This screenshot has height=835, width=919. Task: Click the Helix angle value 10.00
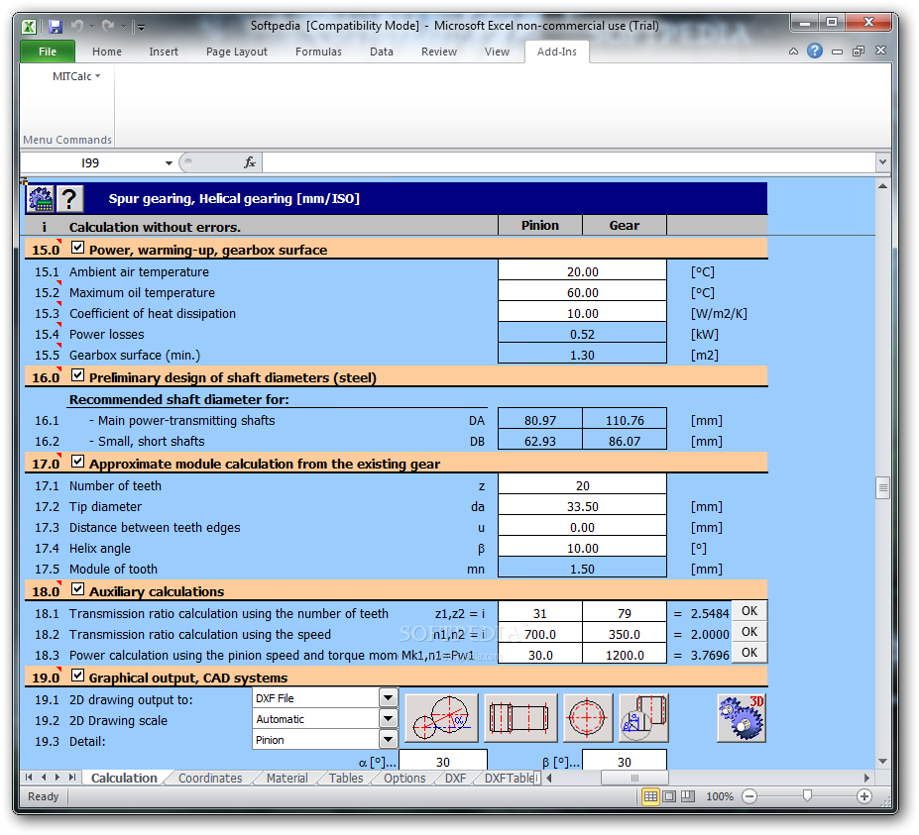click(583, 548)
